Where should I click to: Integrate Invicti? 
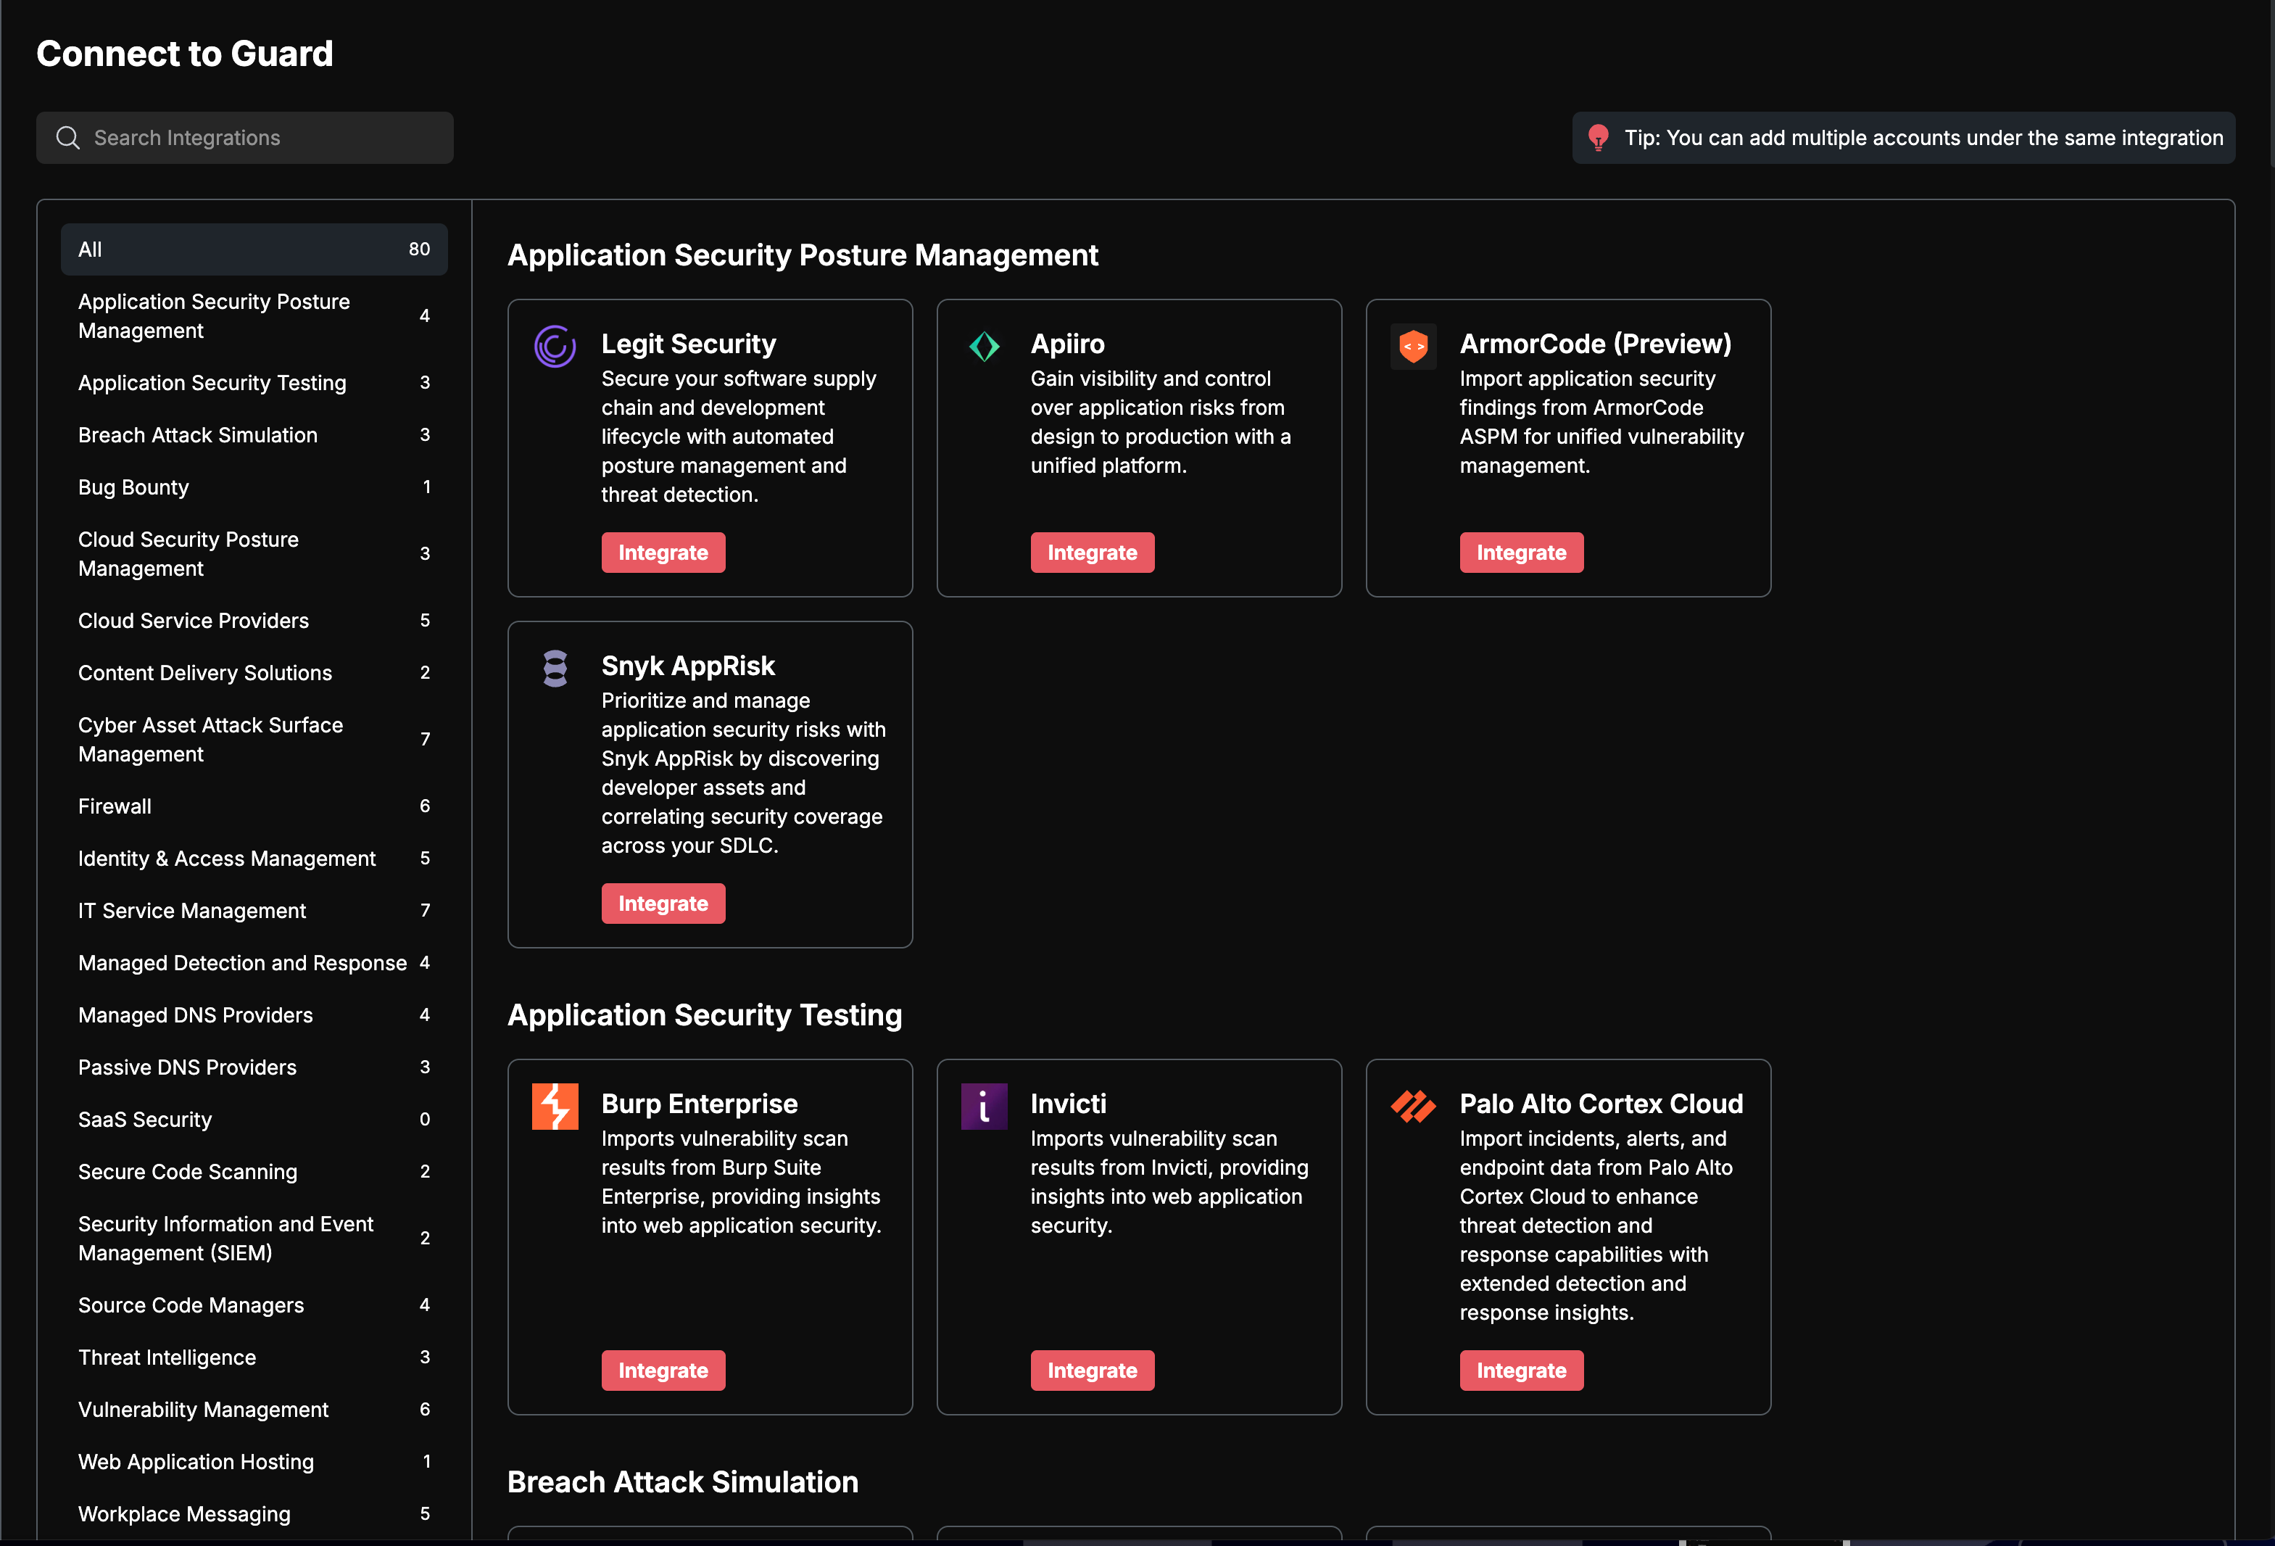[1092, 1371]
